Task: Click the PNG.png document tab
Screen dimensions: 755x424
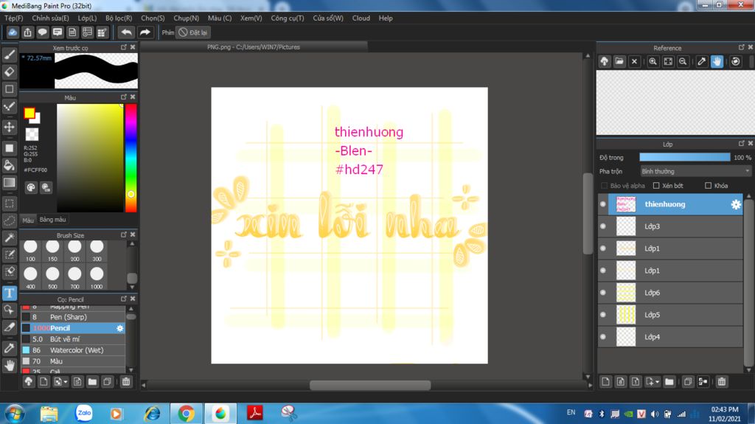Action: click(254, 46)
